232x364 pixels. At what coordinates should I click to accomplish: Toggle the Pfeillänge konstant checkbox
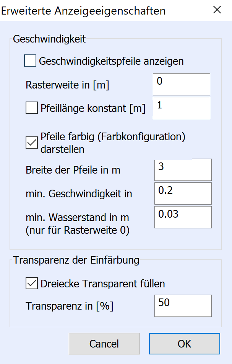pyautogui.click(x=32, y=108)
